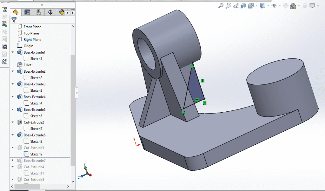This screenshot has width=325, height=191.
Task: Toggle the RealView Graphics sphere icon
Action: [305, 6]
